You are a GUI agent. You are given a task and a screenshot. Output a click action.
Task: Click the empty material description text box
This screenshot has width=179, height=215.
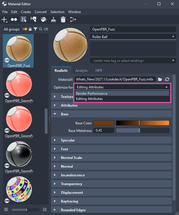pos(133,49)
